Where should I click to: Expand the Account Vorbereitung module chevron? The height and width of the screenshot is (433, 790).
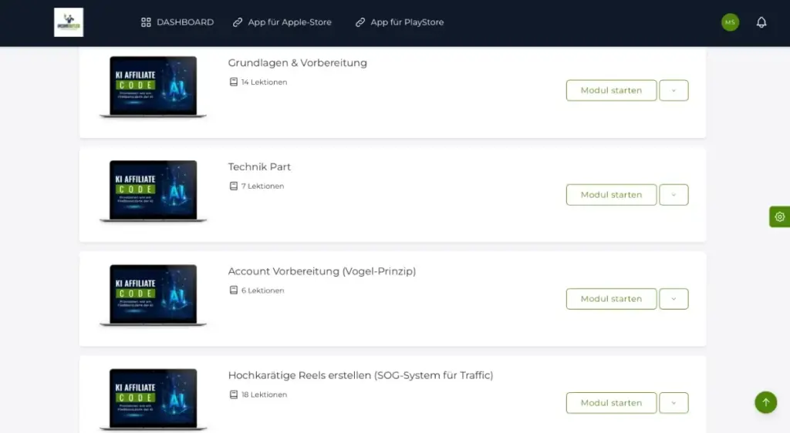[674, 299]
